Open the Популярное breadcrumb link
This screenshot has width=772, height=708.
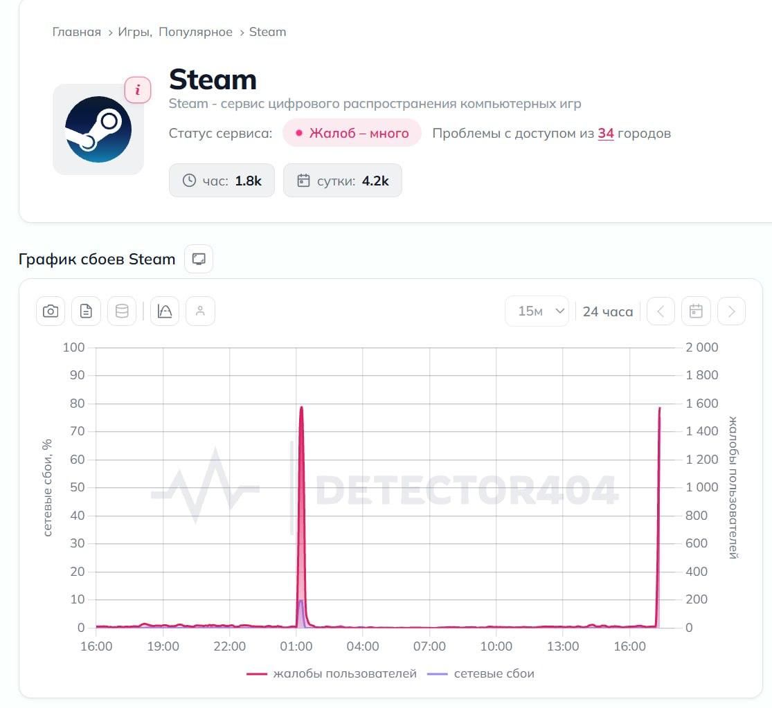pyautogui.click(x=195, y=32)
